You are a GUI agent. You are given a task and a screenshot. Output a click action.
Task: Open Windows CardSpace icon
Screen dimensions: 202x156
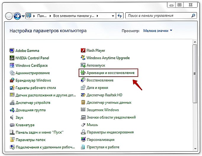tap(12, 65)
